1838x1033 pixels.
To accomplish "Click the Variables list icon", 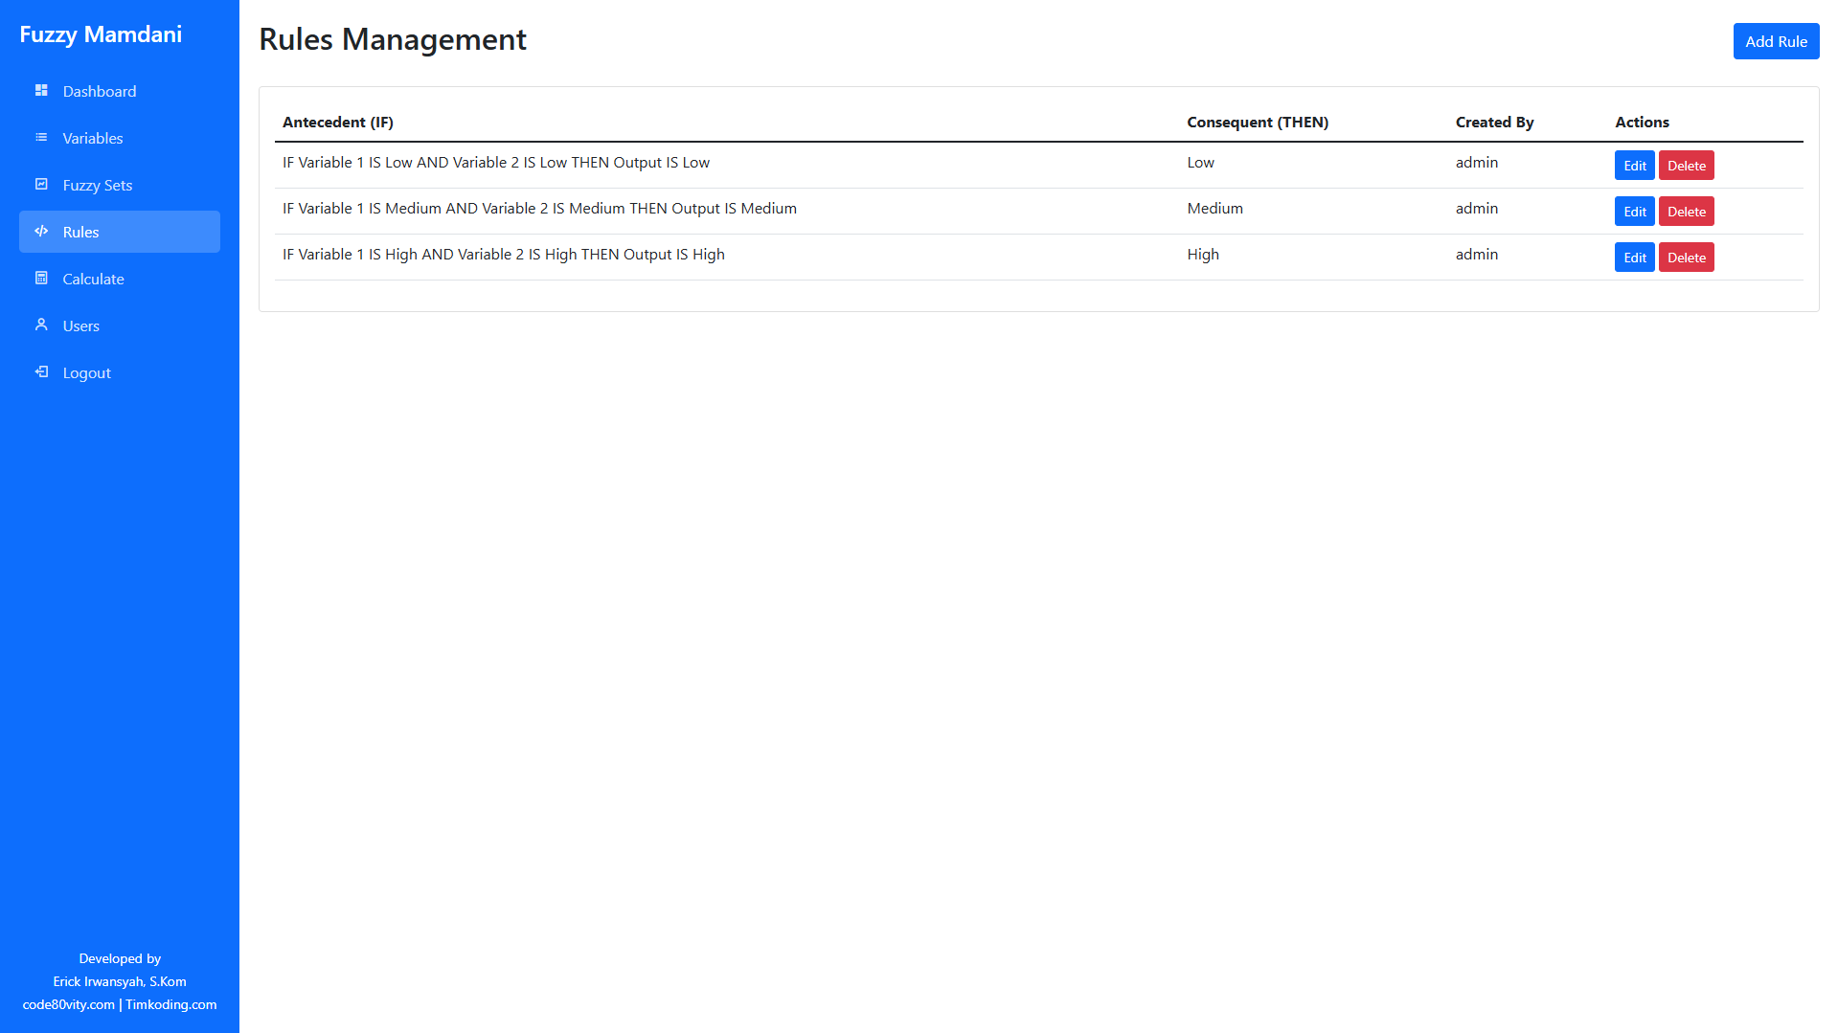I will pyautogui.click(x=41, y=137).
